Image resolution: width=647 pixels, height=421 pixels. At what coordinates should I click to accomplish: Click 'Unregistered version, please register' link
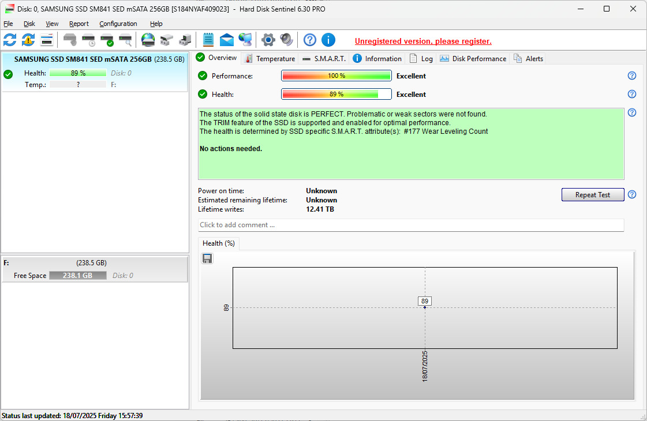[x=423, y=41]
